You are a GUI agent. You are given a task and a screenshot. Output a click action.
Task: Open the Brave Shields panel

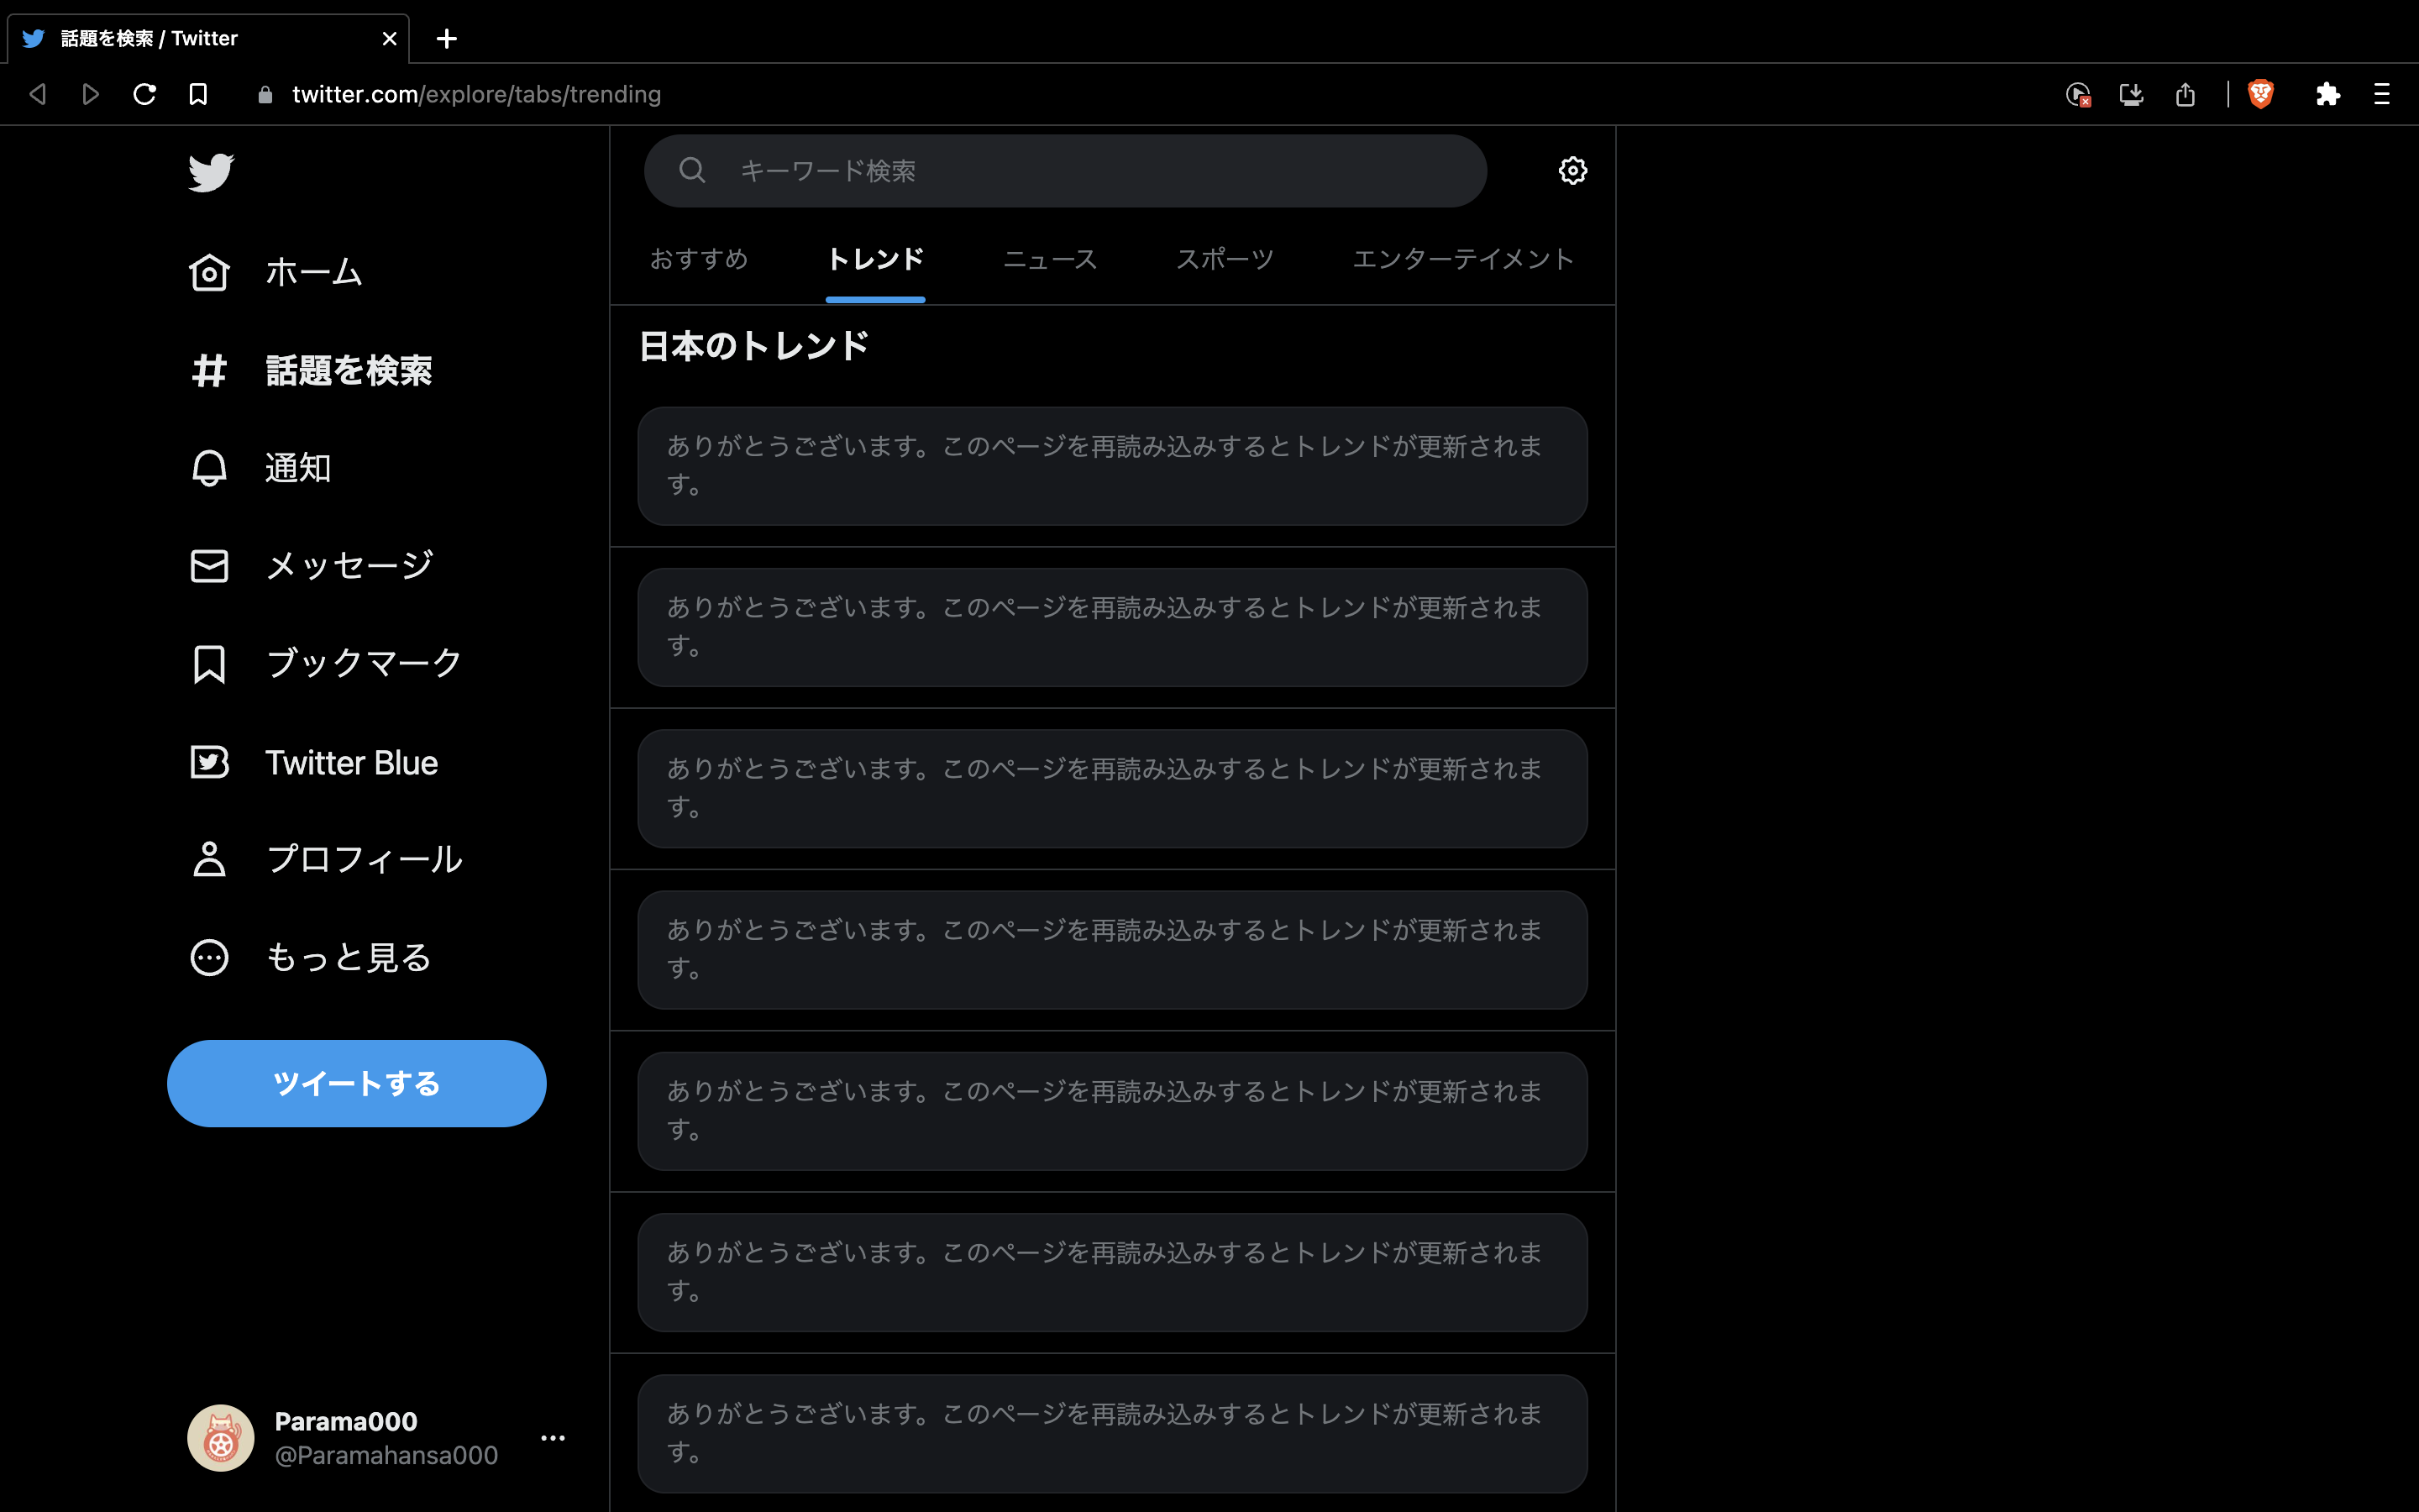pyautogui.click(x=2261, y=93)
